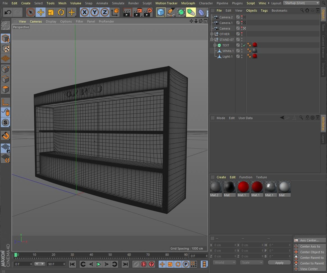Toggle Y axis lock
The height and width of the screenshot is (273, 327).
click(95, 12)
